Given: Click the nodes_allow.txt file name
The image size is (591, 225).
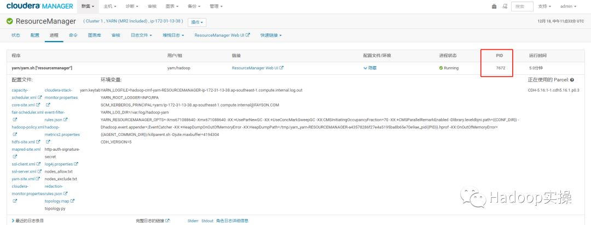Looking at the screenshot, I should (x=59, y=171).
